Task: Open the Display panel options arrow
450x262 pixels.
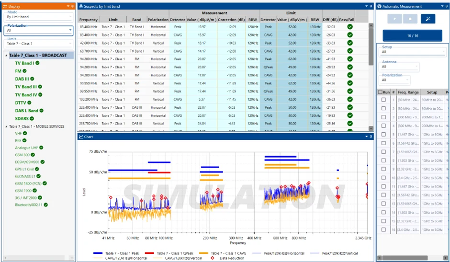Action: tap(68, 6)
